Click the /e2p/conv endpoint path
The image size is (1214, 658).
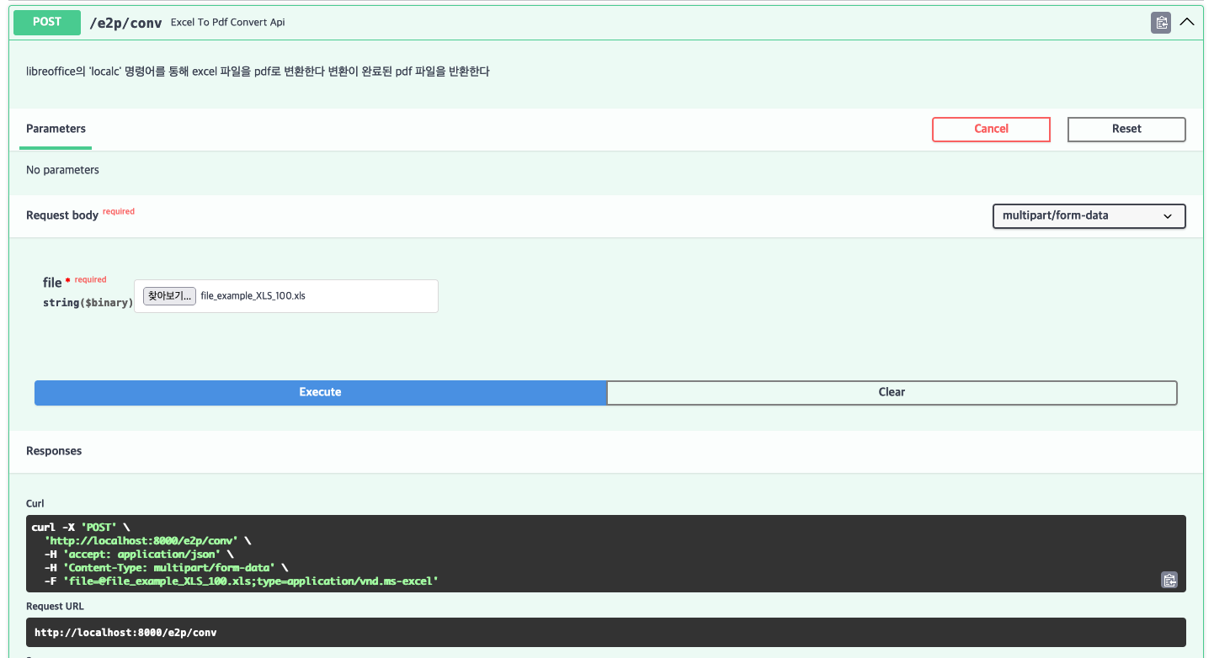coord(125,23)
